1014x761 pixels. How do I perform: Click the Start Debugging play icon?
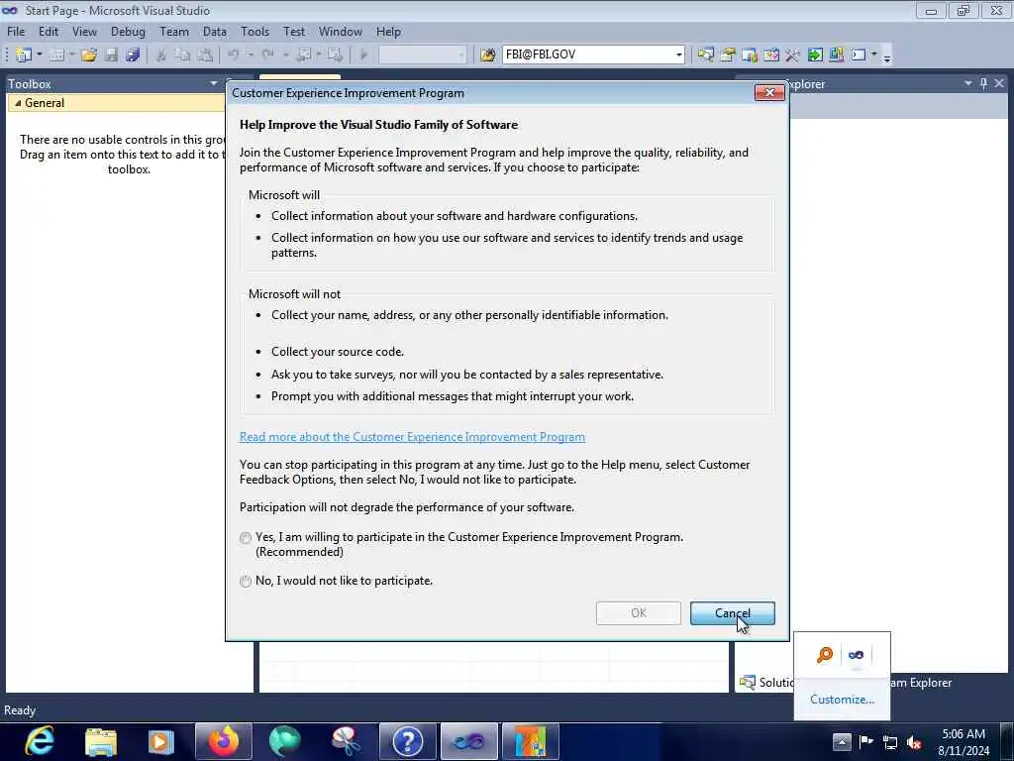tap(363, 55)
